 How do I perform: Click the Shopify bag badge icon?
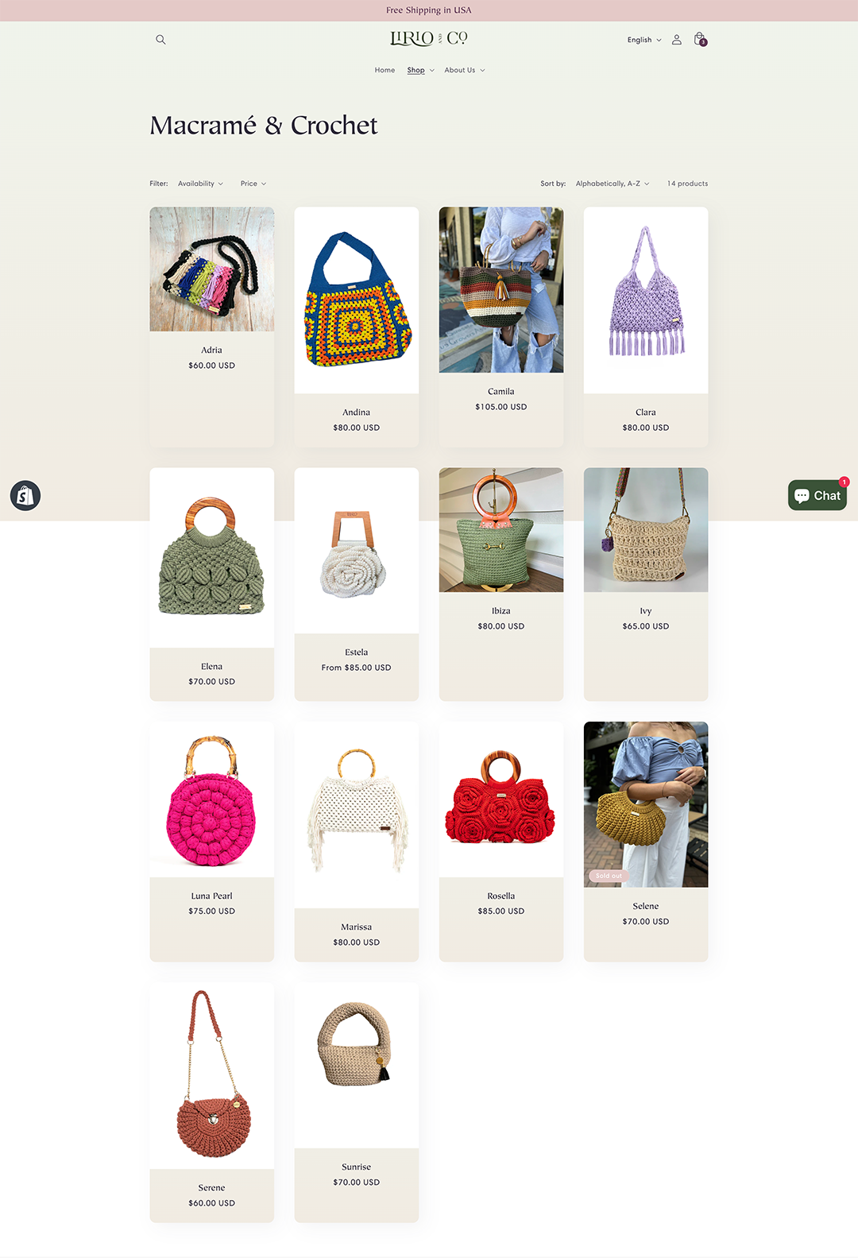point(25,496)
